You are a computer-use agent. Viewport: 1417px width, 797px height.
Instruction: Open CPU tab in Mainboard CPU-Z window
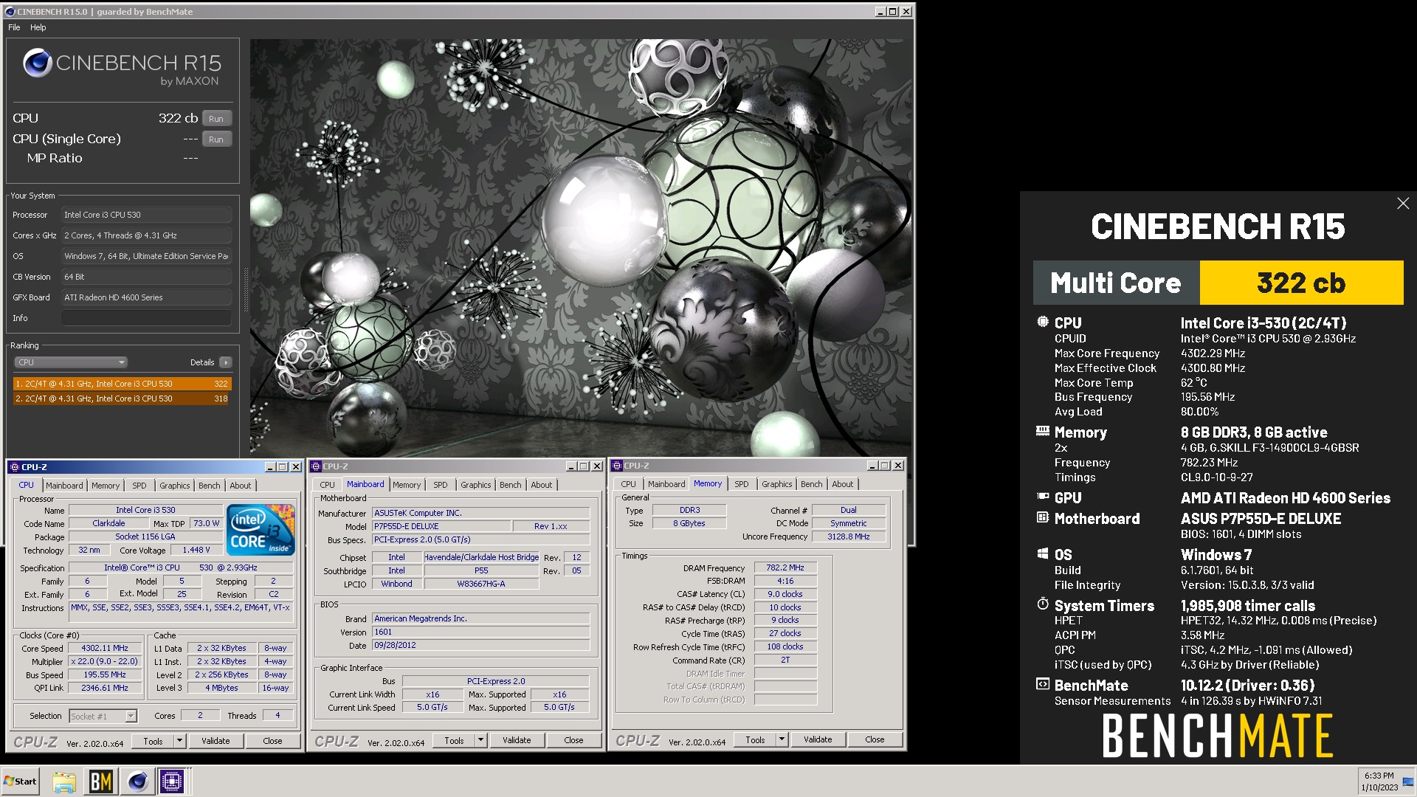tap(327, 485)
